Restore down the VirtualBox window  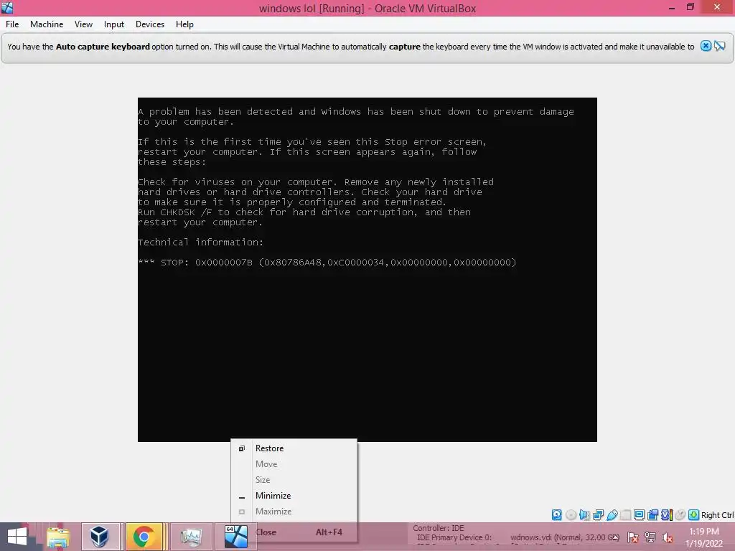pyautogui.click(x=690, y=7)
